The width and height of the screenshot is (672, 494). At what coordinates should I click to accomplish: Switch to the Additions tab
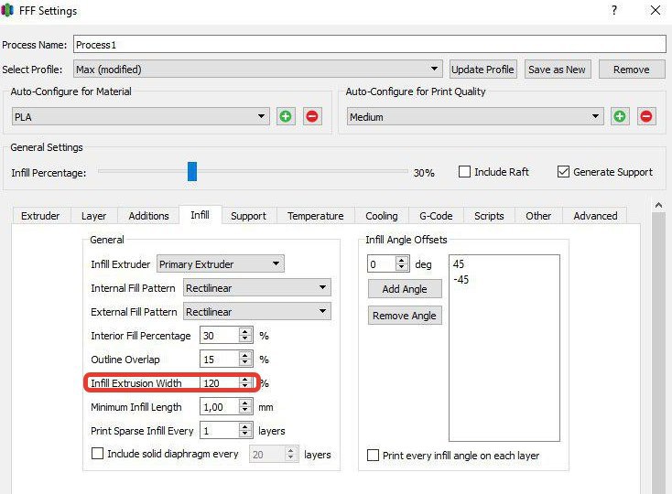point(148,216)
